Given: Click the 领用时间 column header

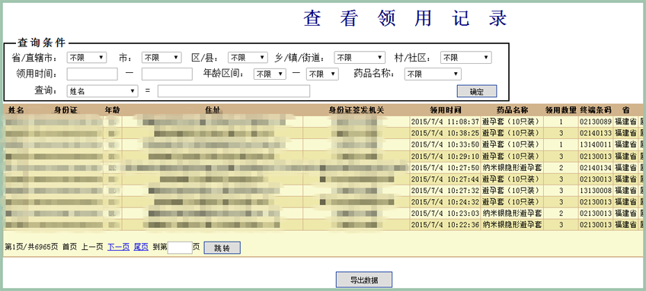Looking at the screenshot, I should click(446, 110).
